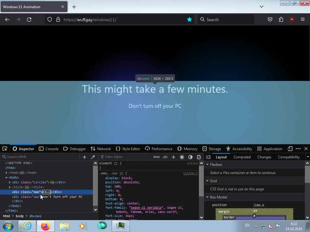Show more sidebar tabs dropdown
Screen dimensions: 310x232
tap(308, 157)
